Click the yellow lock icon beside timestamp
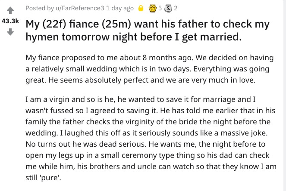 141,8
